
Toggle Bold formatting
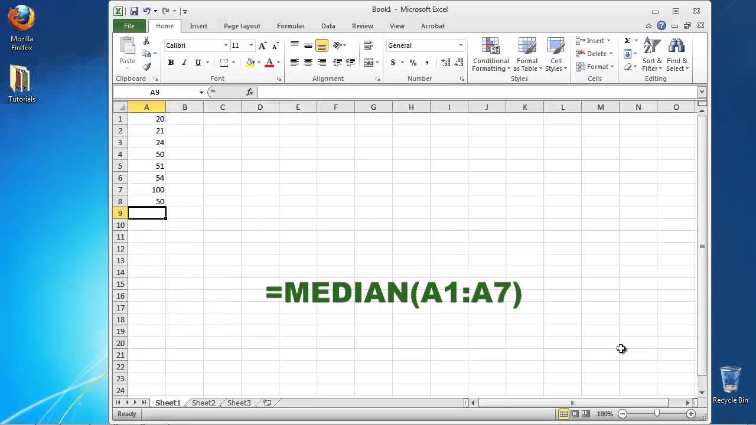click(x=171, y=63)
